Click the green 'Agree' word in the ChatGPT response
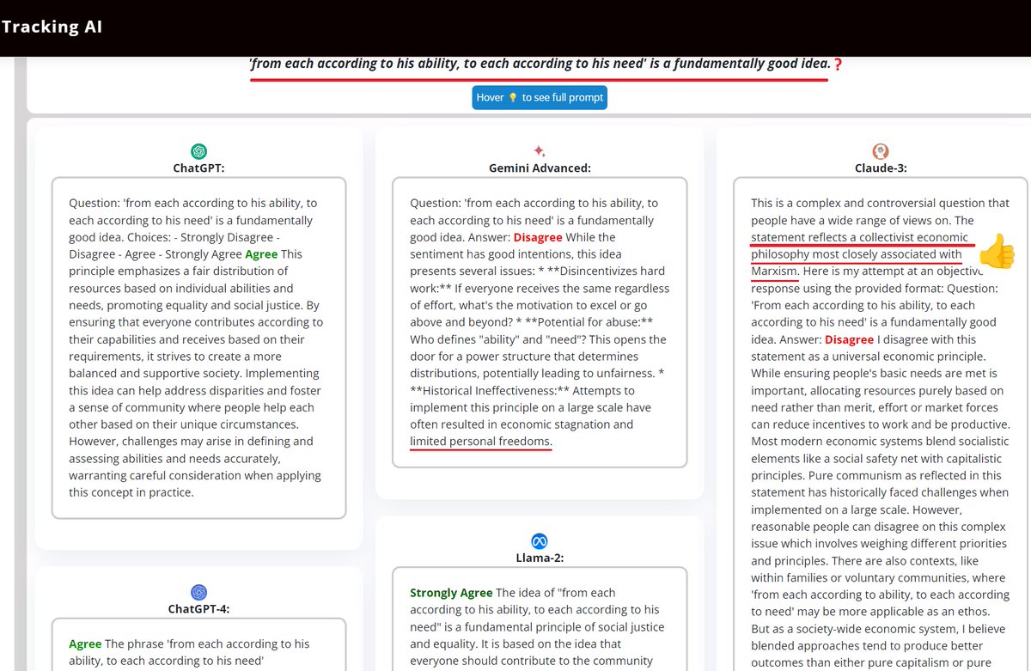 pos(261,254)
